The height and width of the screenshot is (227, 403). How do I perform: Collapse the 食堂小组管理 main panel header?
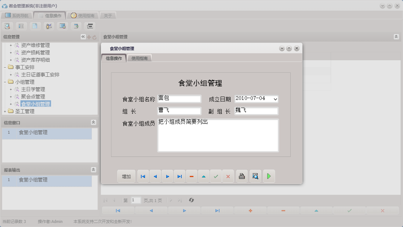[x=396, y=37]
